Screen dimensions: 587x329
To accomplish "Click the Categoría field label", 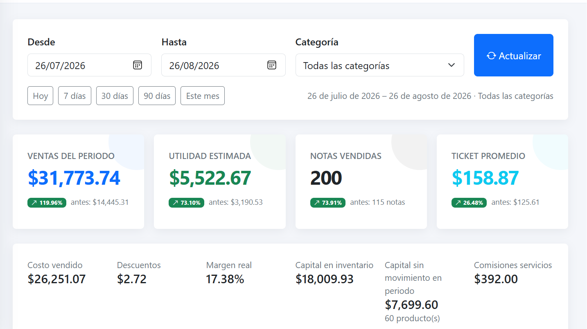I will click(317, 42).
